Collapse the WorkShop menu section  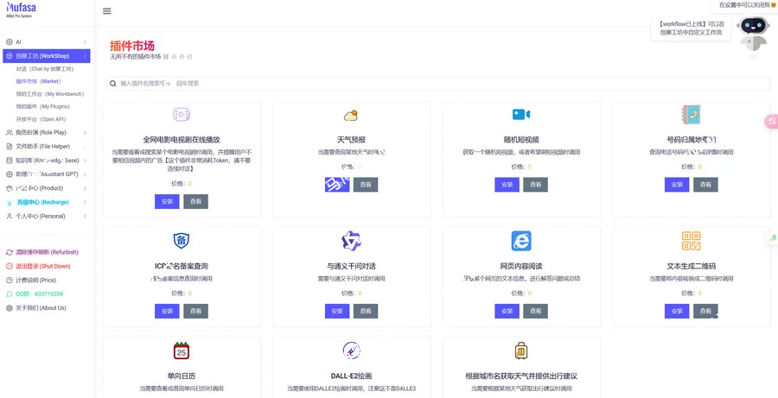click(x=47, y=56)
